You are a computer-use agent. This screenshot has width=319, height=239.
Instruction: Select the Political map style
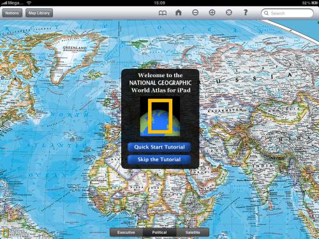click(x=159, y=233)
